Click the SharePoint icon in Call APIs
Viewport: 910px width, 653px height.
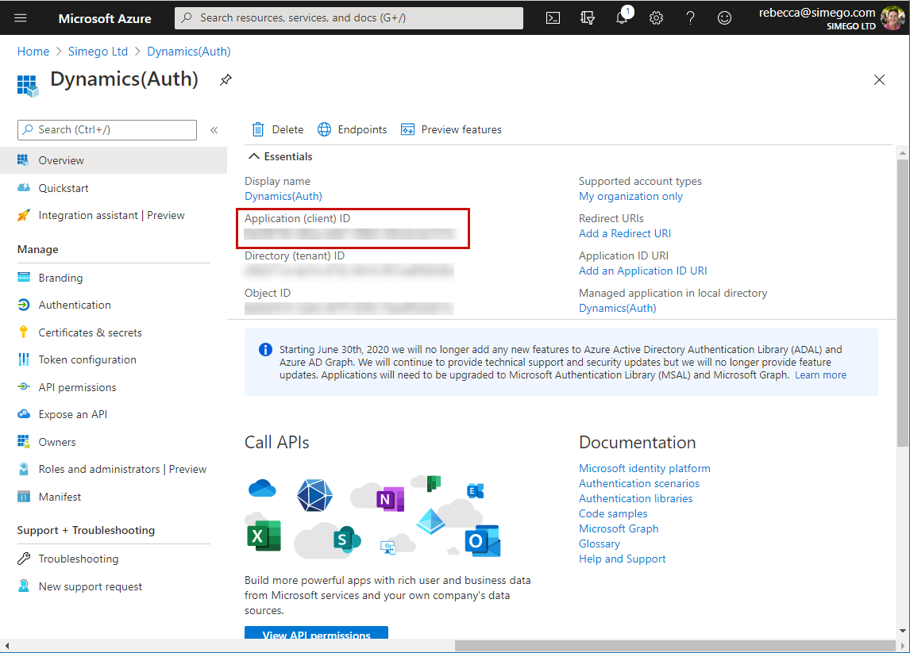click(x=346, y=540)
